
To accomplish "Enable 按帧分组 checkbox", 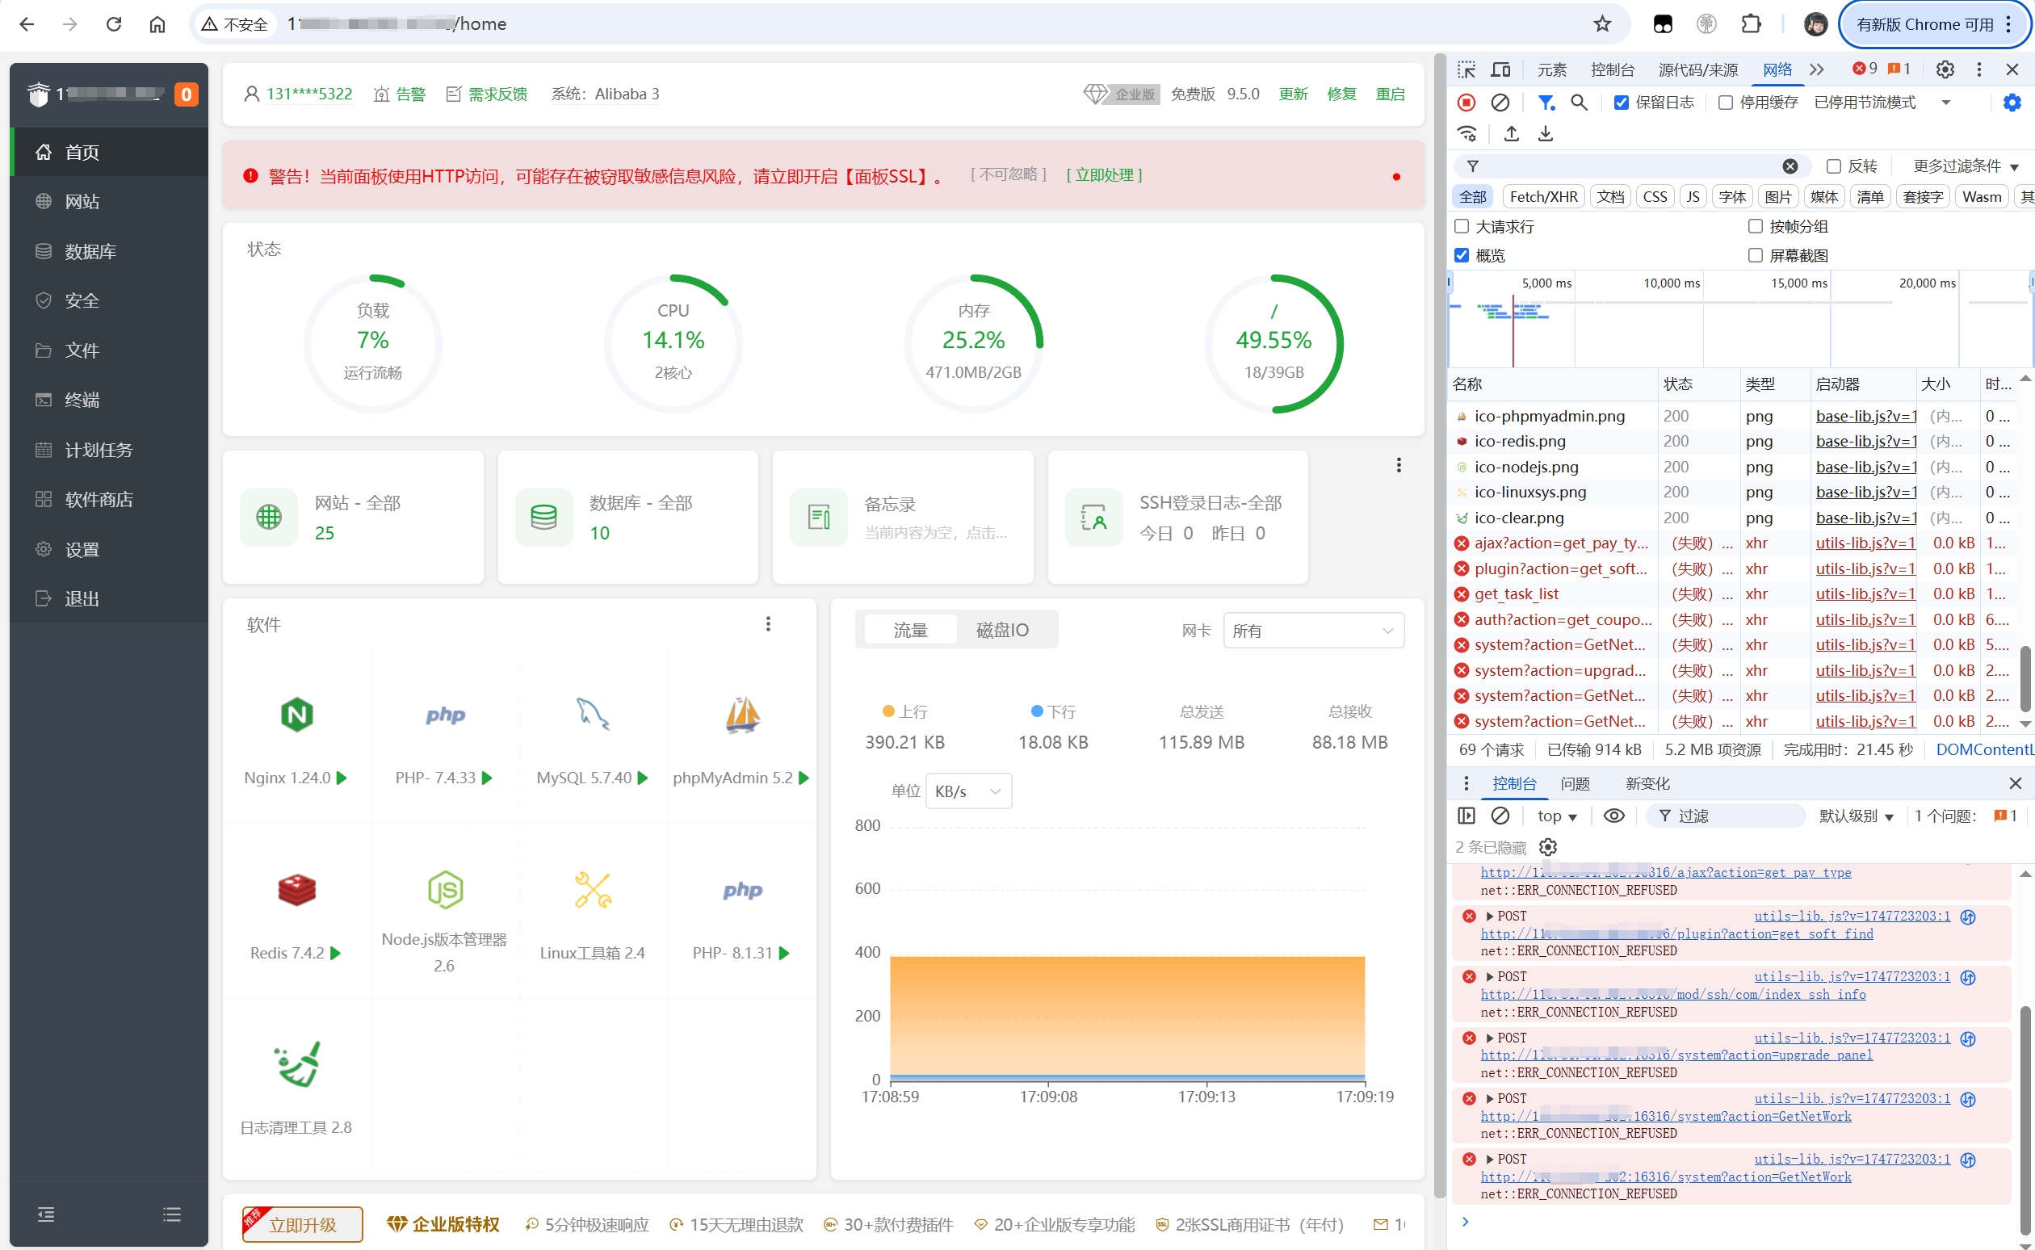I will 1755,226.
